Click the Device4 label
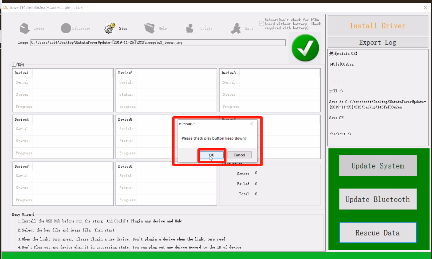Image resolution: width=432 pixels, height=259 pixels. pos(22,119)
